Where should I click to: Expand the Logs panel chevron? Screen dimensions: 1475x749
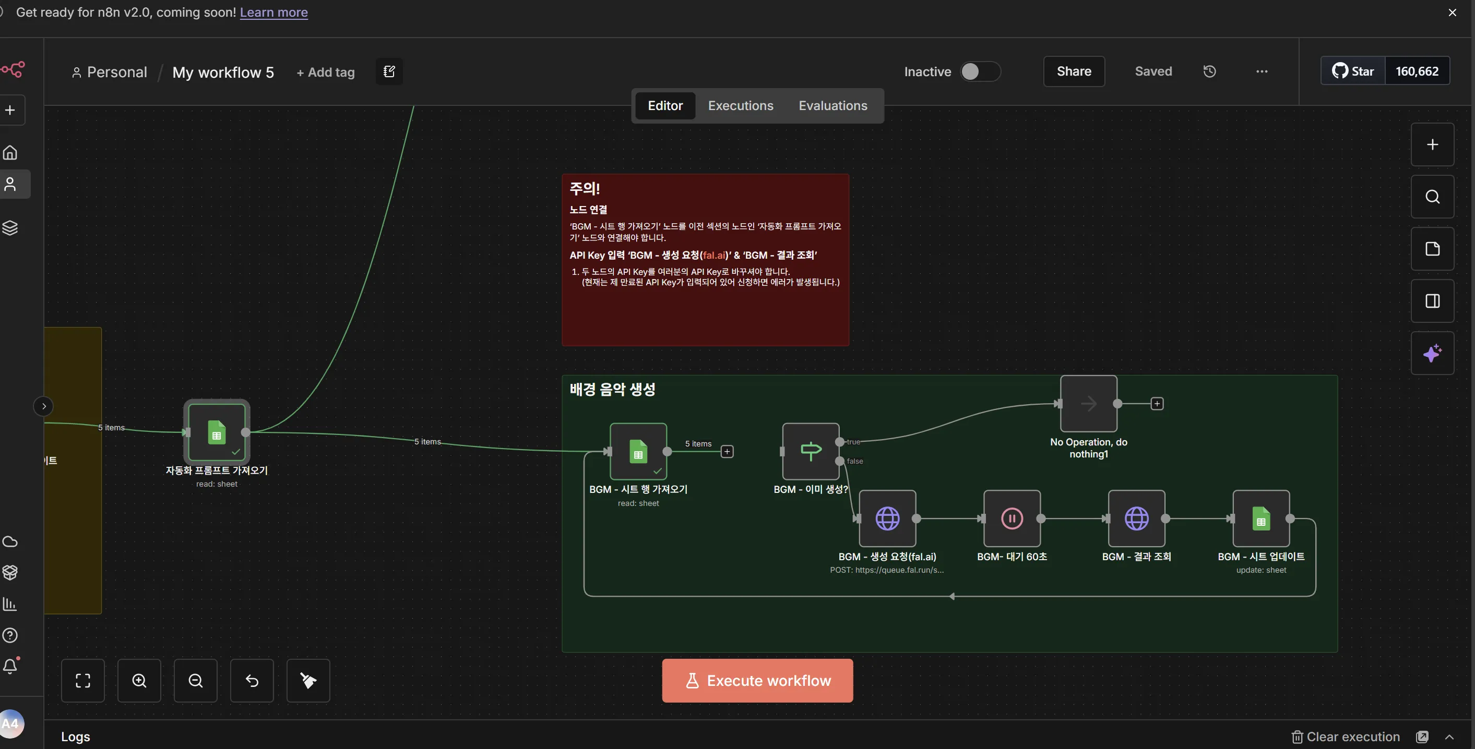click(x=1449, y=737)
